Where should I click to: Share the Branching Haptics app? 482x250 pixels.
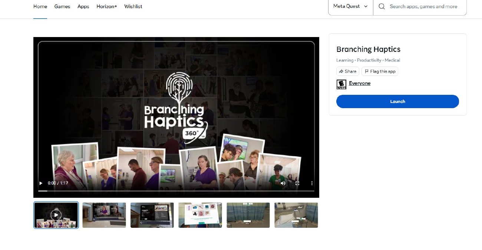[348, 71]
